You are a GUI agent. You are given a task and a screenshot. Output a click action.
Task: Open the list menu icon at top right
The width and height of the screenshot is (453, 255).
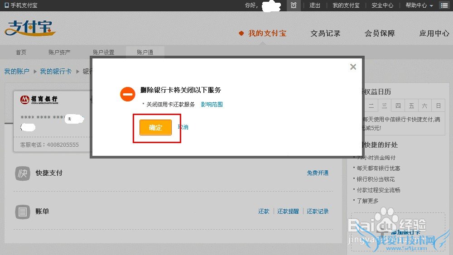tap(444, 5)
